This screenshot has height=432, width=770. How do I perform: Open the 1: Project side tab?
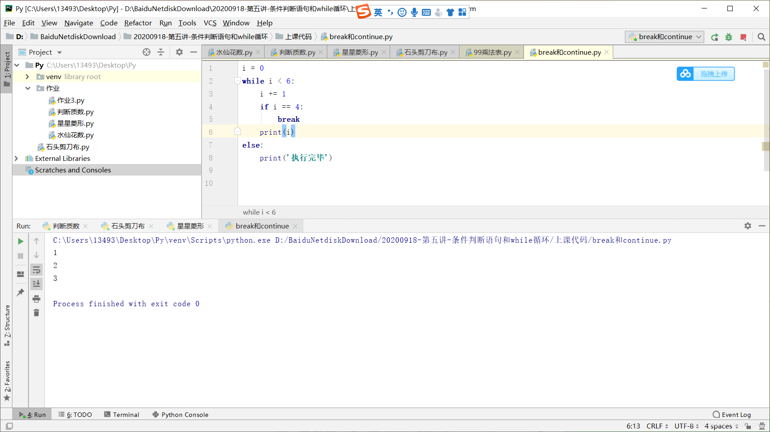pyautogui.click(x=7, y=69)
